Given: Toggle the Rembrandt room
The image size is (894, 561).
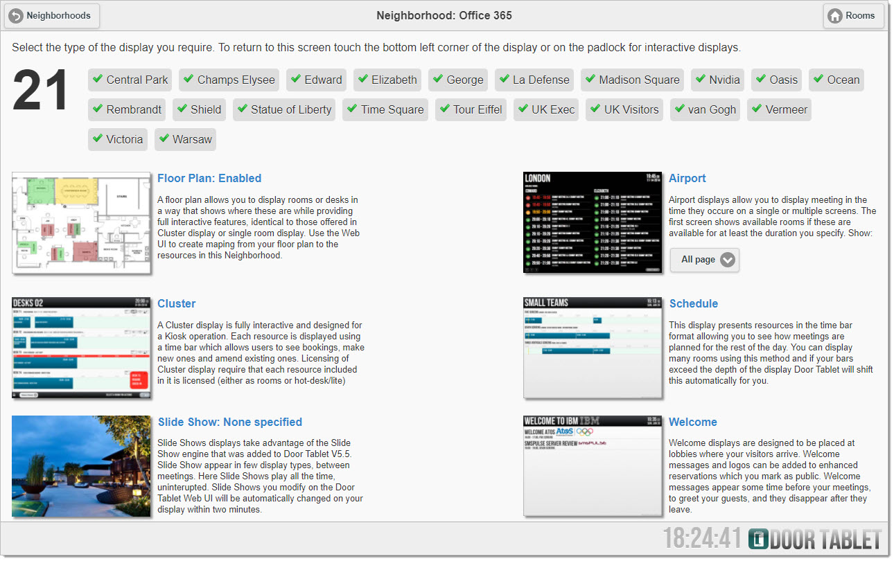Looking at the screenshot, I should coord(127,109).
